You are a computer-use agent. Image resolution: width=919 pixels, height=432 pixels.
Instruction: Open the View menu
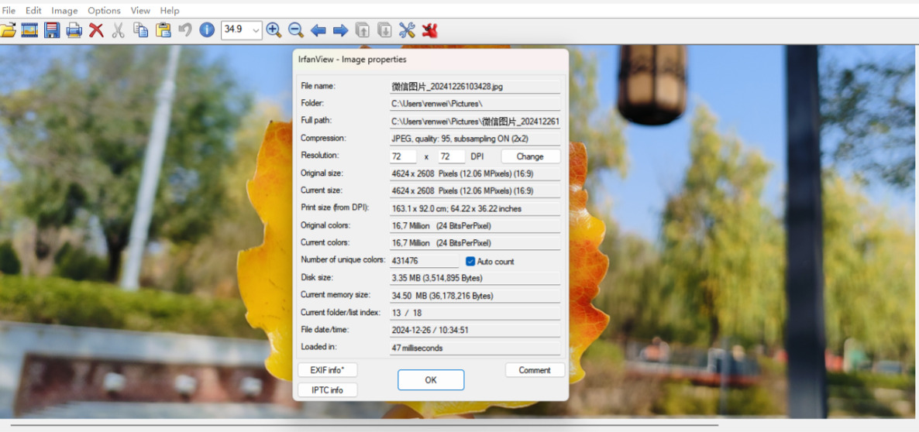click(140, 11)
